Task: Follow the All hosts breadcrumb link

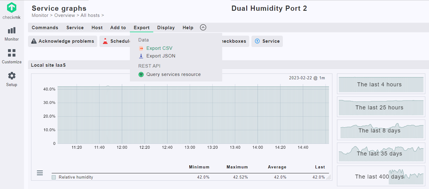Action: 90,15
